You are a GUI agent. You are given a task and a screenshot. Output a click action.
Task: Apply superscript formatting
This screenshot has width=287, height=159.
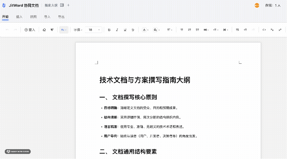pyautogui.click(x=280, y=30)
